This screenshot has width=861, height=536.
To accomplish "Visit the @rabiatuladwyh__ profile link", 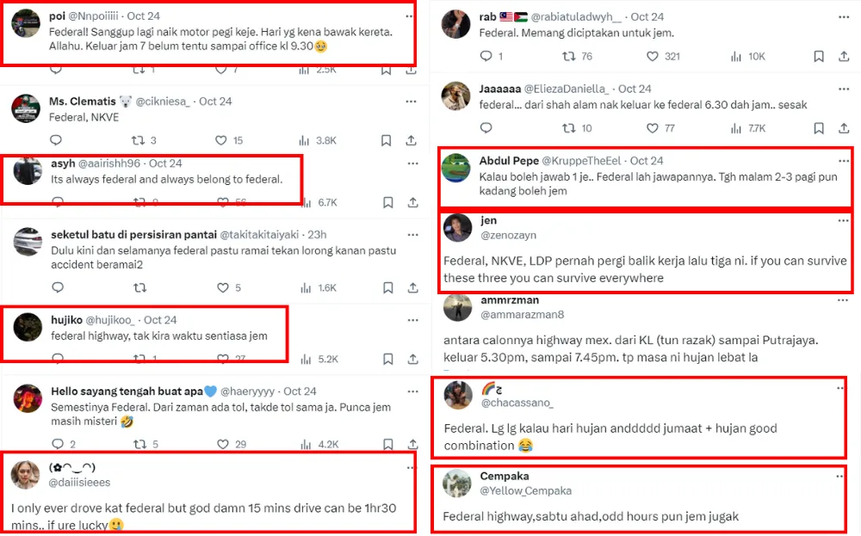I will [x=572, y=16].
